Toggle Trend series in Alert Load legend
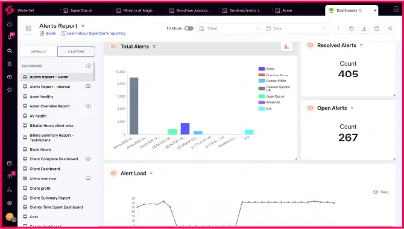 [x=380, y=192]
